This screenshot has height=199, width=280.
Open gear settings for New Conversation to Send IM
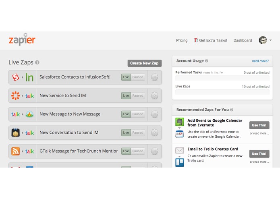point(155,133)
